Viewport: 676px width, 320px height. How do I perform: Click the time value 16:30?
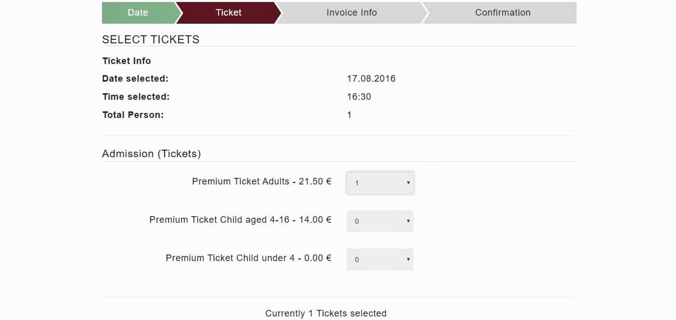point(359,97)
